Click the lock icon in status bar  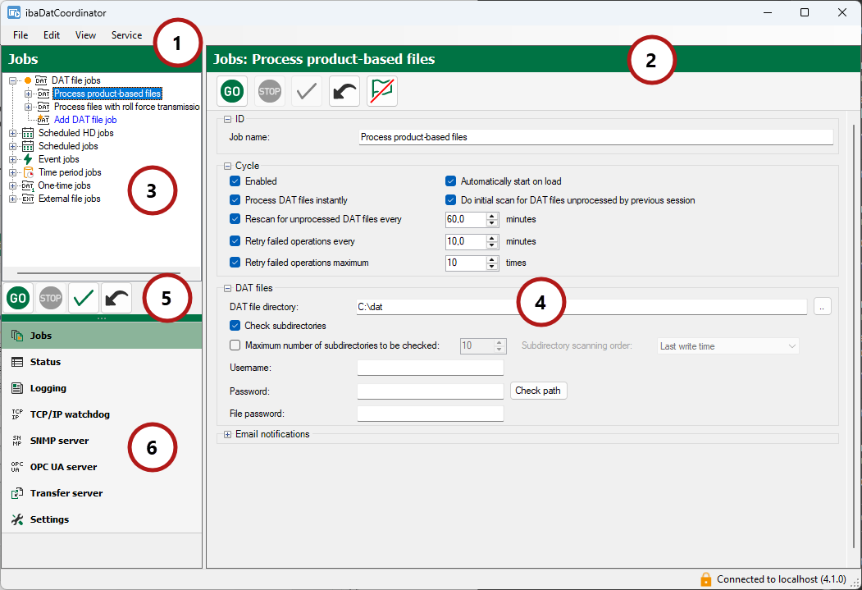pyautogui.click(x=706, y=579)
